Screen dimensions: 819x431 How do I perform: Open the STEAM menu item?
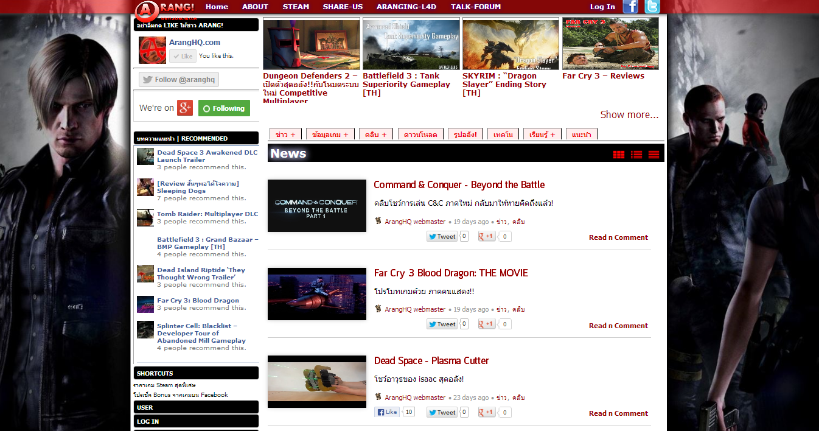point(296,7)
